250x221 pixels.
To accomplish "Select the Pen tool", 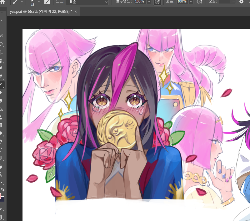I will (1, 142).
